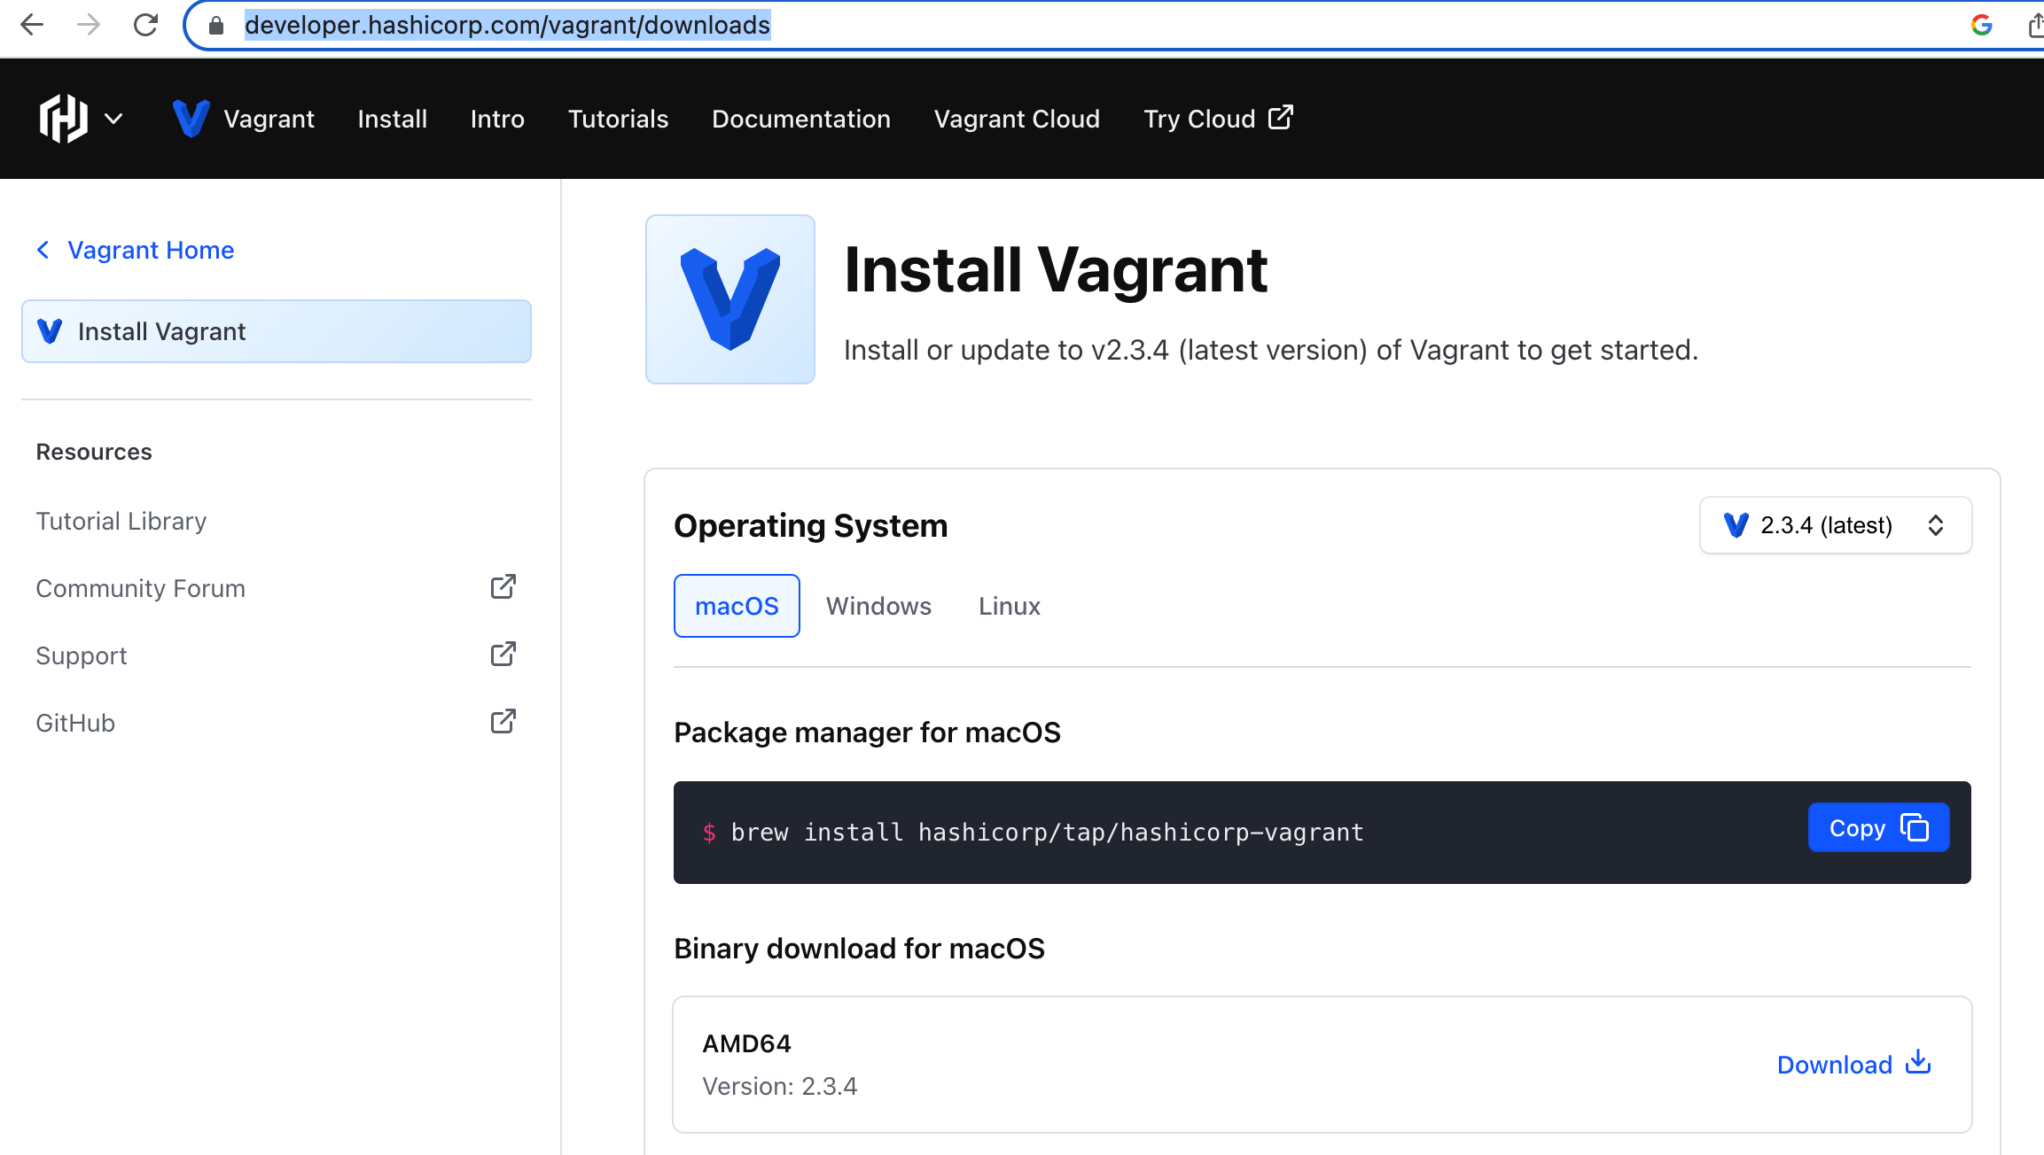The width and height of the screenshot is (2044, 1155).
Task: Click the browser back arrow
Action: 32,25
